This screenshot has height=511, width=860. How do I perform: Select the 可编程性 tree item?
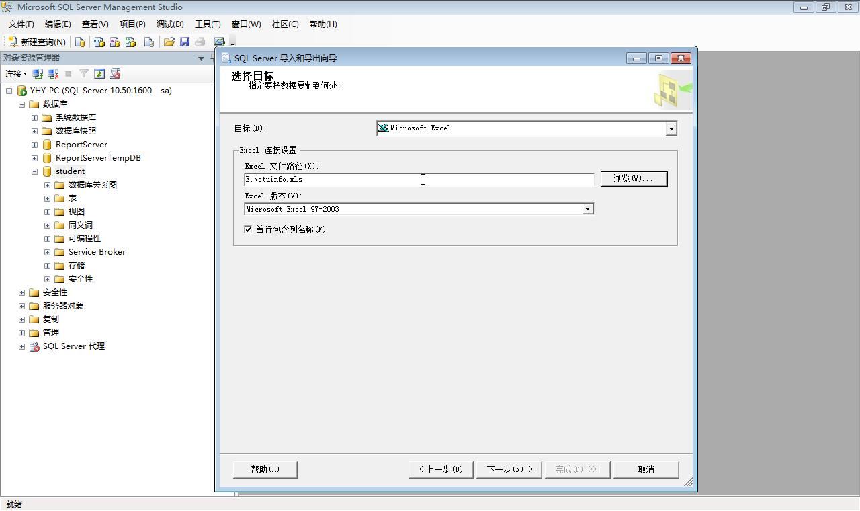(84, 239)
